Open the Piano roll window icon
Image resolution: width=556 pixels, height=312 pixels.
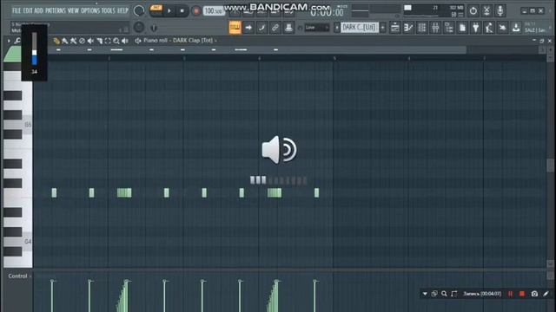408,27
